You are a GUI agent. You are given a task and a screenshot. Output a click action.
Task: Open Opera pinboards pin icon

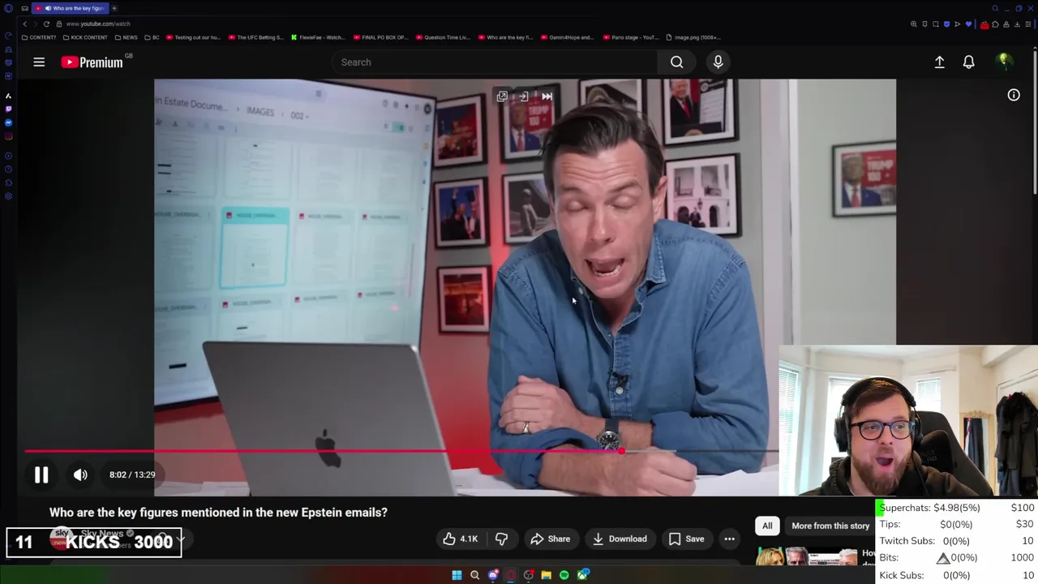point(924,24)
